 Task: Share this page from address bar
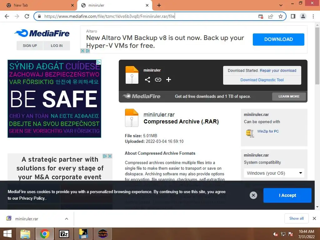271,16
